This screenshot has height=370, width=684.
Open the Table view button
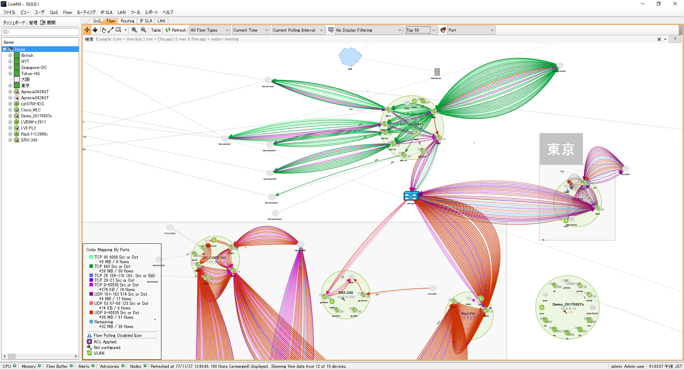[156, 30]
